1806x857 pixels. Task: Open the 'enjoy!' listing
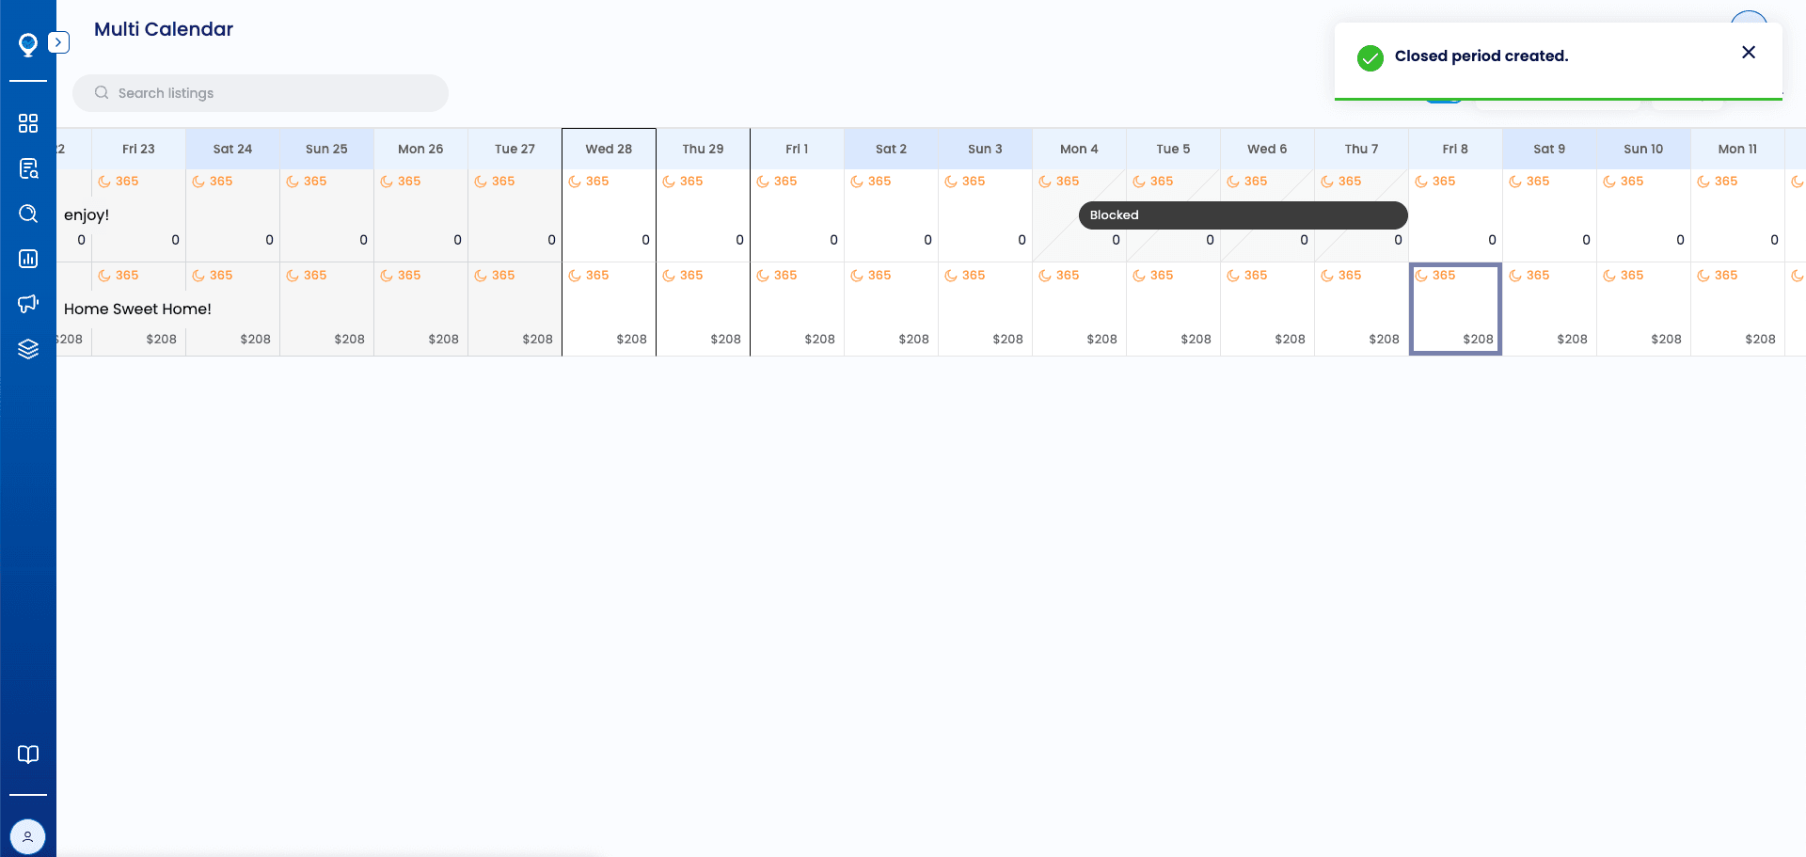click(x=87, y=214)
